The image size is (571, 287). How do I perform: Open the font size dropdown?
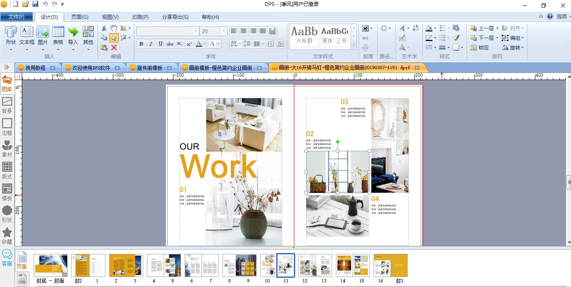224,31
